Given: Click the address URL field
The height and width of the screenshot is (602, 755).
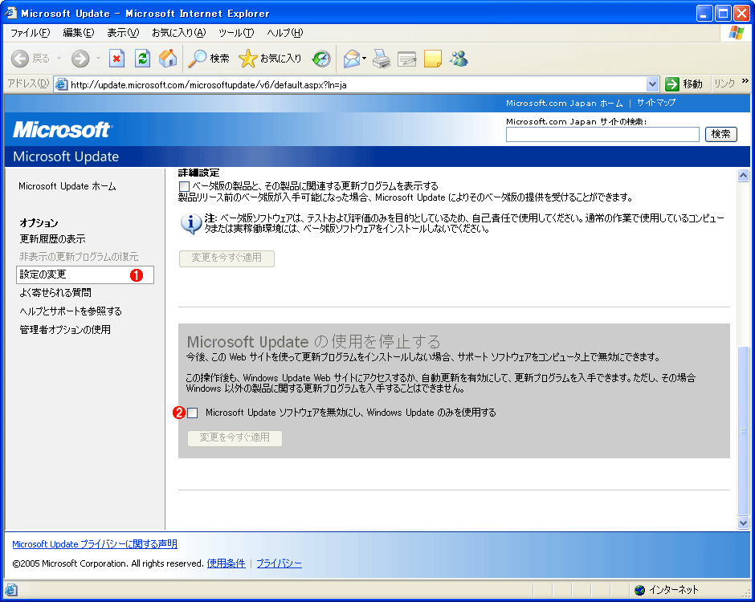Looking at the screenshot, I should point(357,85).
